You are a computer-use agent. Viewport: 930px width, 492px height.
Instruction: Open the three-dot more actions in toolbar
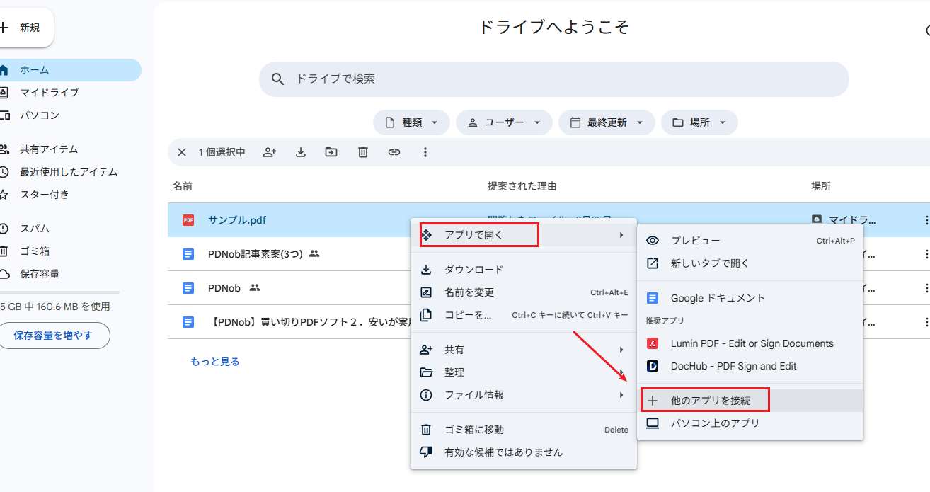click(425, 152)
